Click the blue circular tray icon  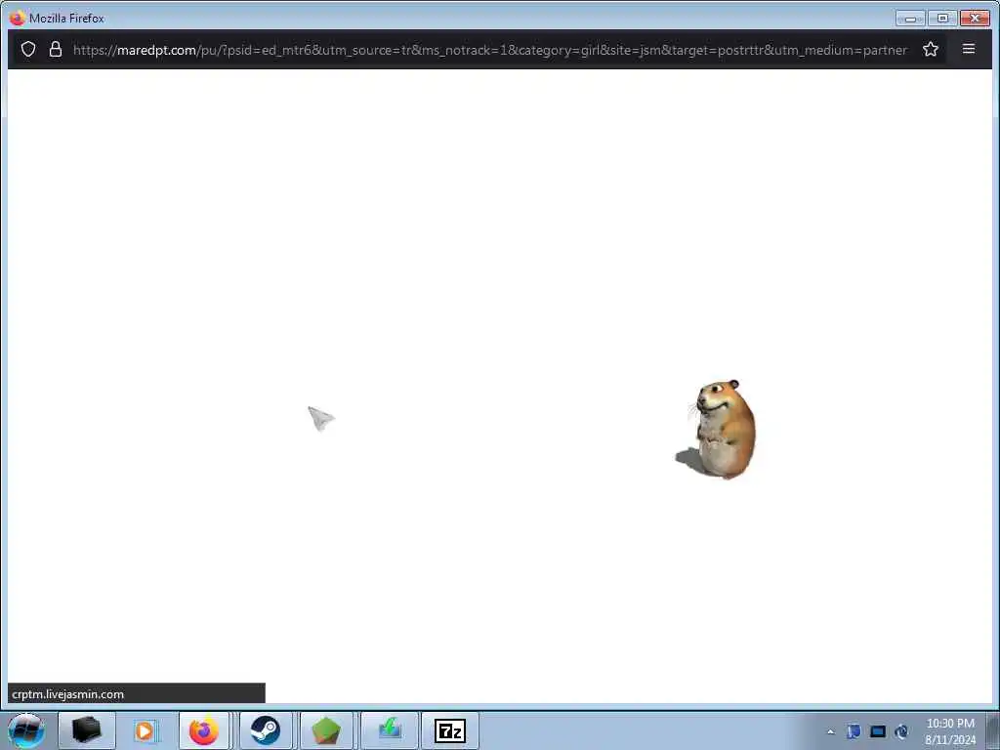[x=901, y=731]
